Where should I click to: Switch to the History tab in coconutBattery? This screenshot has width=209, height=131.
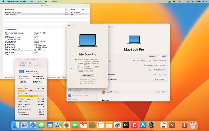[x=30, y=64]
